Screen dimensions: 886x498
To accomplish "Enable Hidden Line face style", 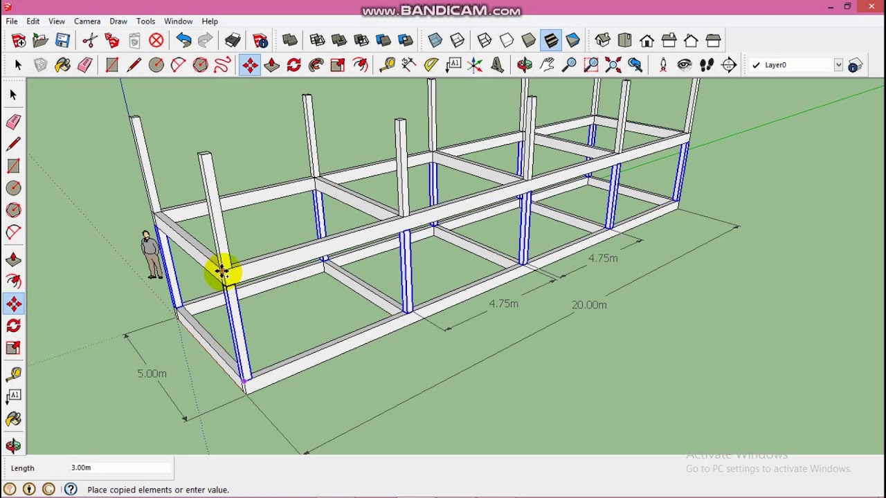I will tap(507, 40).
